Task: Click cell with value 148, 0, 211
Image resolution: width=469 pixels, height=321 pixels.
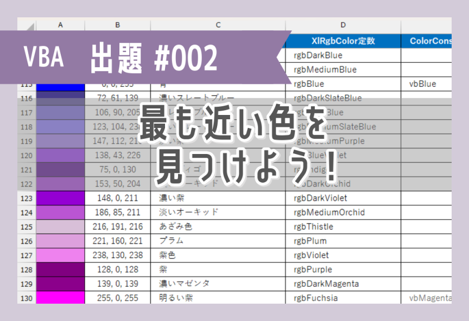Action: coord(118,198)
